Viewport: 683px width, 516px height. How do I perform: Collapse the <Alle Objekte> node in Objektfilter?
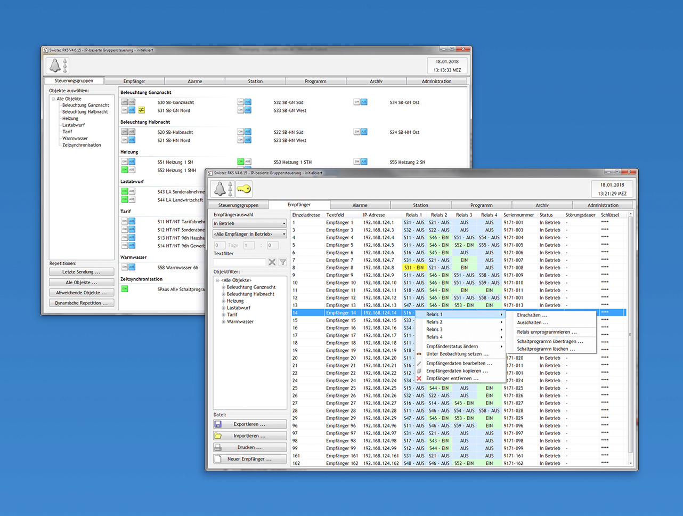[217, 280]
